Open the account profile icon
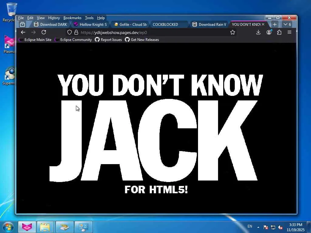 [x=269, y=32]
